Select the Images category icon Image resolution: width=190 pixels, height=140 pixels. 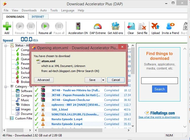pyautogui.click(x=18, y=109)
